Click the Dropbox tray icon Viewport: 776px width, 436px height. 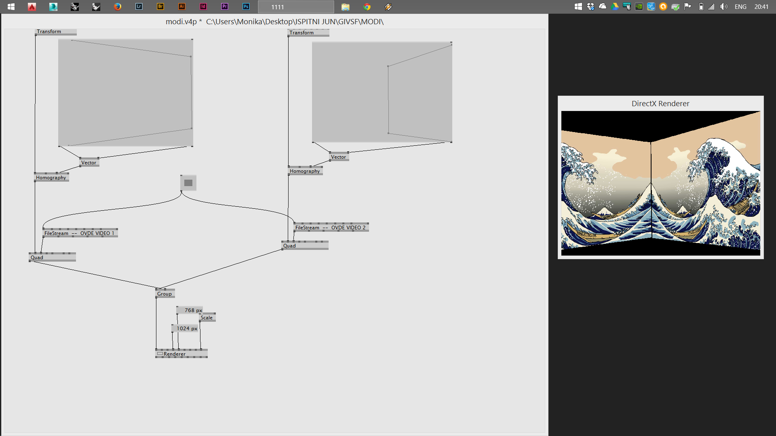pyautogui.click(x=590, y=6)
